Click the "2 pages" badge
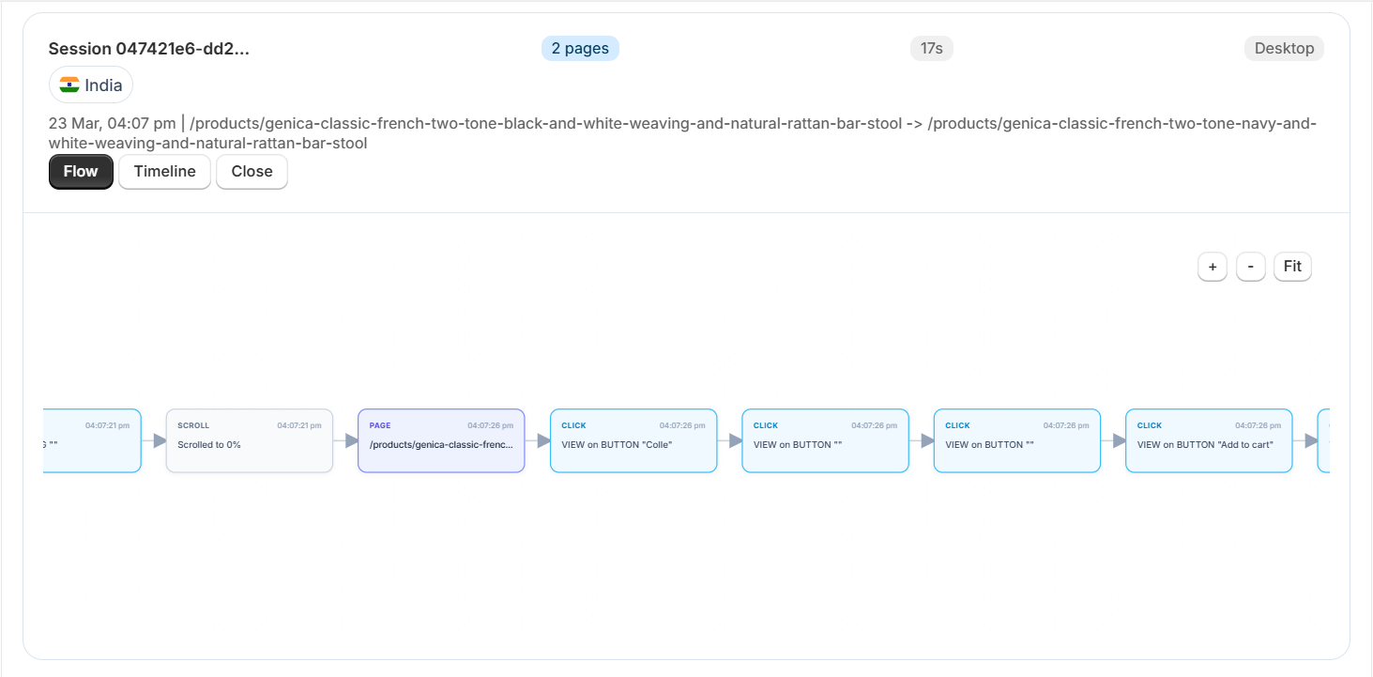This screenshot has height=677, width=1373. pyautogui.click(x=580, y=49)
